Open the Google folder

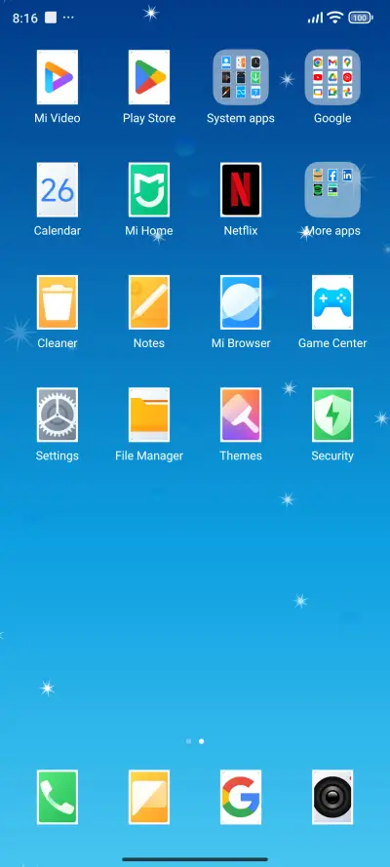[x=332, y=77]
